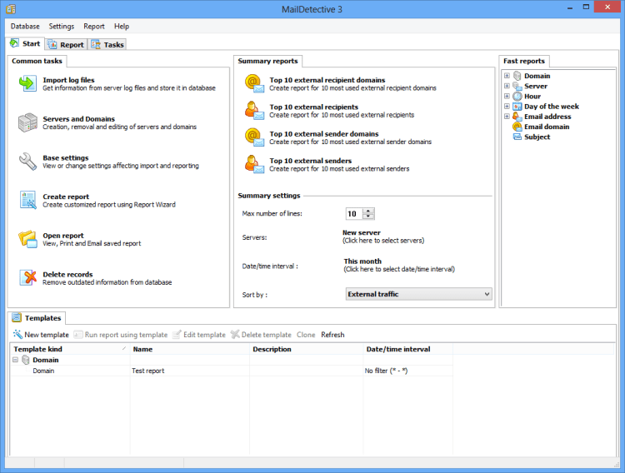Viewport: 625px width, 473px height.
Task: Open the Help menu
Action: 122,27
